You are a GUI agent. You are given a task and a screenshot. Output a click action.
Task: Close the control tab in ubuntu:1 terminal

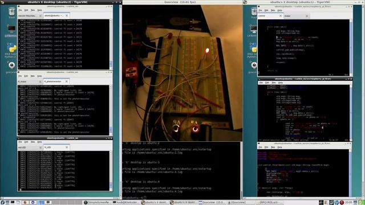click(280, 16)
